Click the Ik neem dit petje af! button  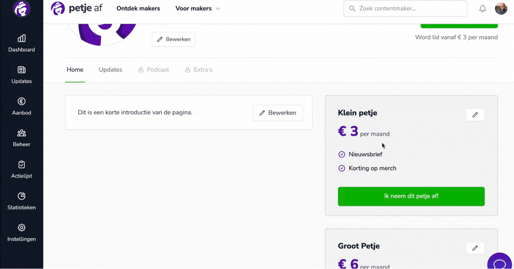411,196
